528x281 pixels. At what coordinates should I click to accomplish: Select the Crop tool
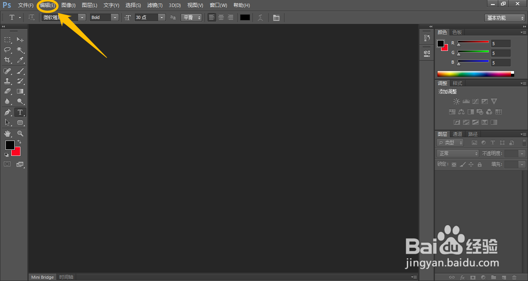[7, 60]
